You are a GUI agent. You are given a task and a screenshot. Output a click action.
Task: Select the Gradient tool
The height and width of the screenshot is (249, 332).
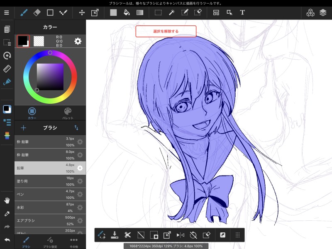140,12
